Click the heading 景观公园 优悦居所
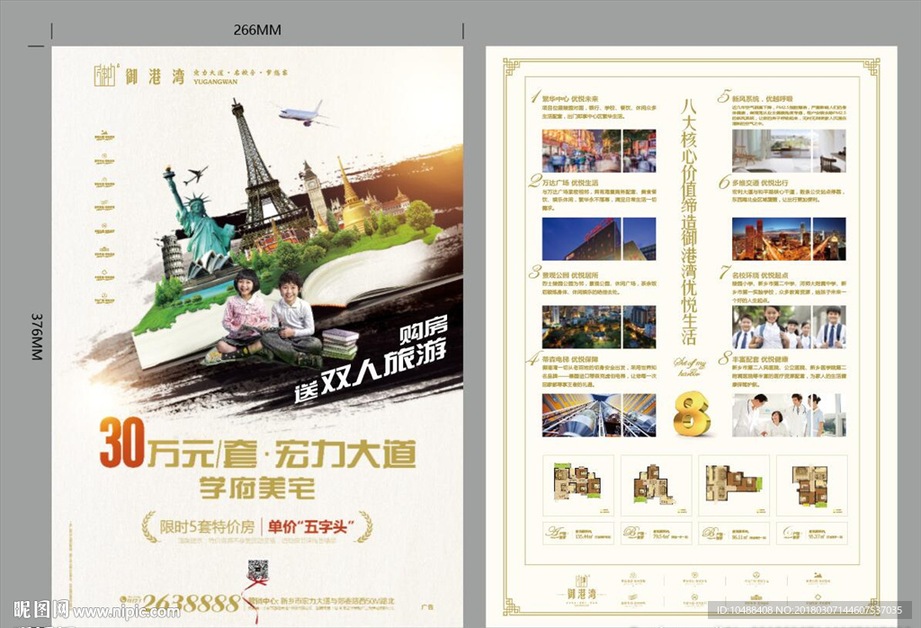The image size is (921, 628). tap(569, 275)
